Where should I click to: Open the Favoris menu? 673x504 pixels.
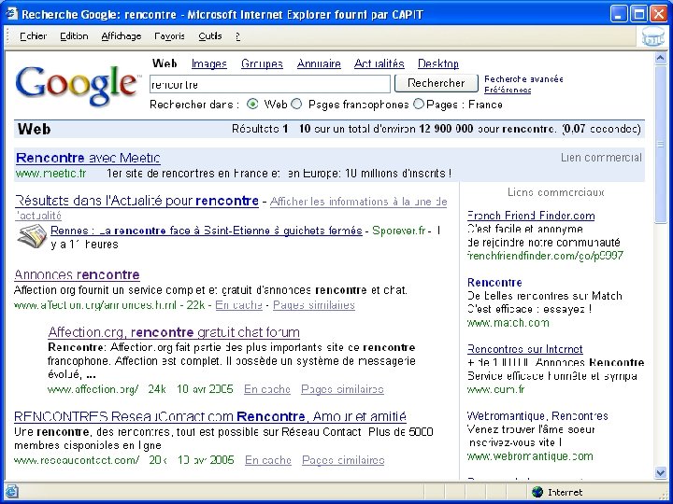[x=169, y=36]
